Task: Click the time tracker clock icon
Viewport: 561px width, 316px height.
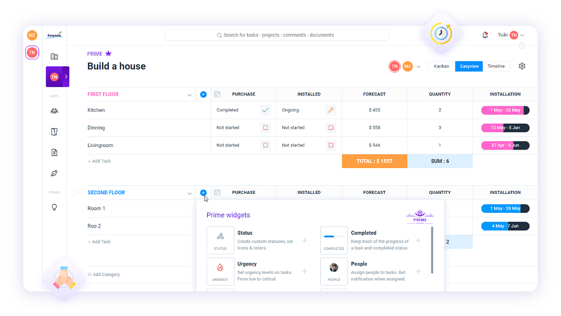Action: click(x=441, y=34)
